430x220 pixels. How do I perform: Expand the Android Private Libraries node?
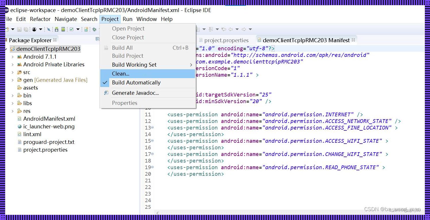[x=13, y=65]
